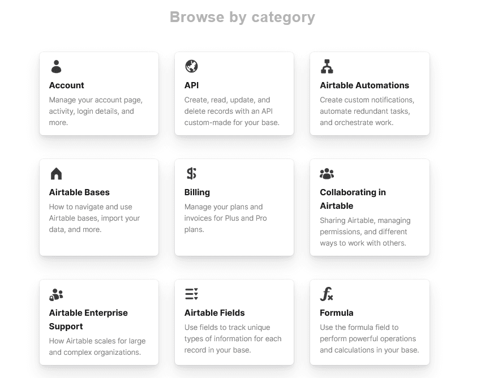
Task: Click the Airtable Fields list icon
Action: (x=191, y=294)
